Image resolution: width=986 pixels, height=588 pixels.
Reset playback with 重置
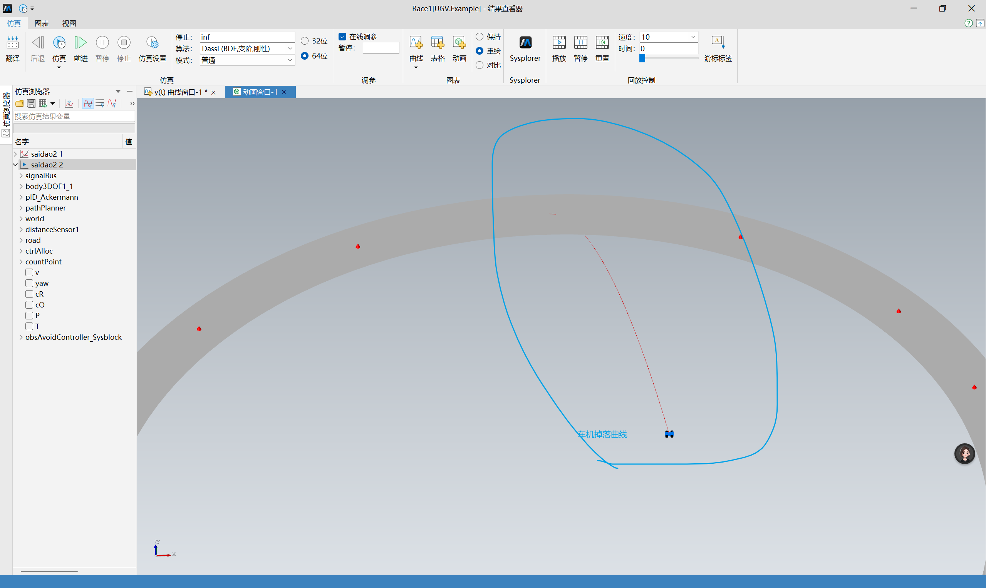tap(602, 43)
